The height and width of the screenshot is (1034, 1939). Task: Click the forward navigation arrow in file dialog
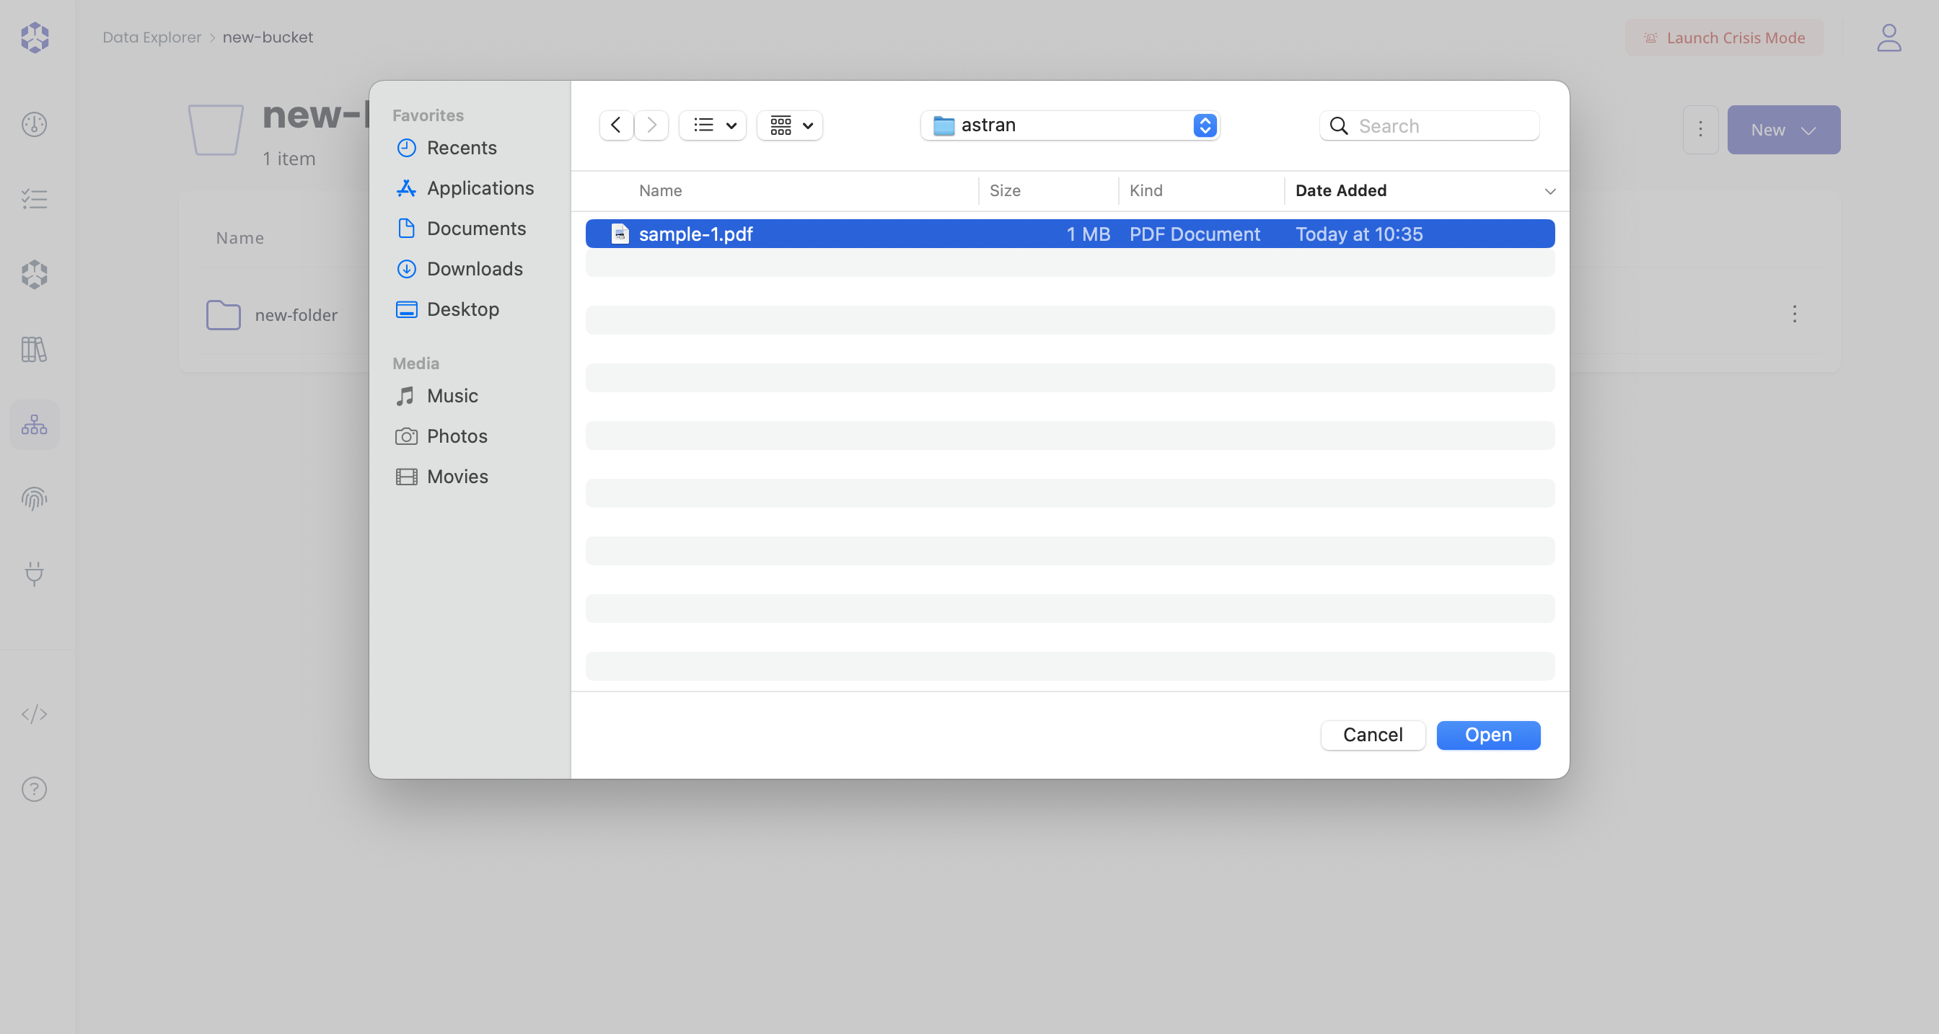click(651, 125)
